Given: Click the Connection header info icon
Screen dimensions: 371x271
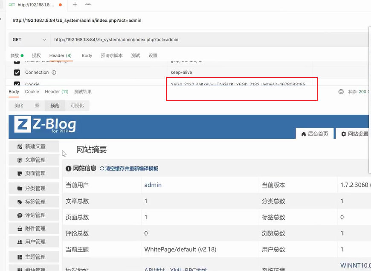Looking at the screenshot, I should [x=54, y=73].
